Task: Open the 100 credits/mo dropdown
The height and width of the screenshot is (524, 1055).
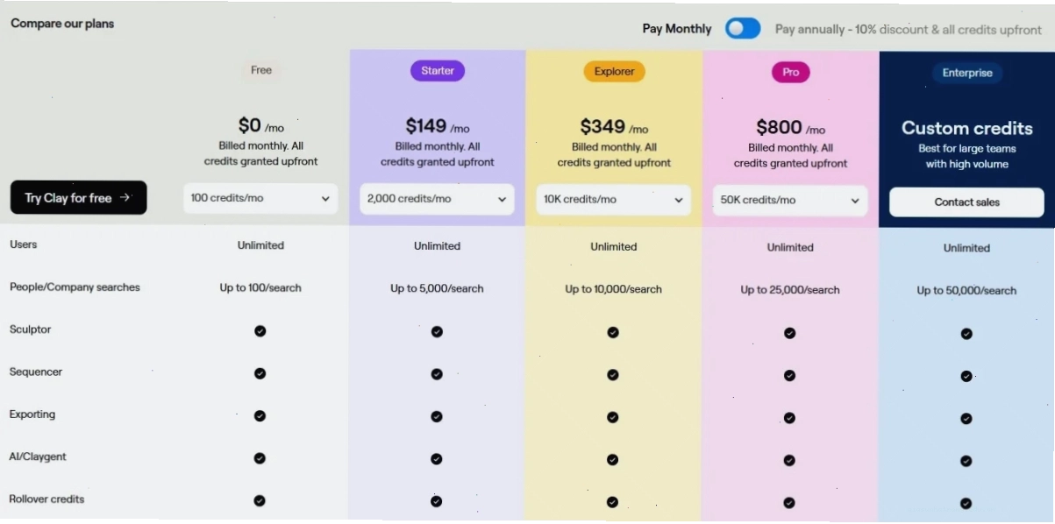Action: tap(260, 199)
